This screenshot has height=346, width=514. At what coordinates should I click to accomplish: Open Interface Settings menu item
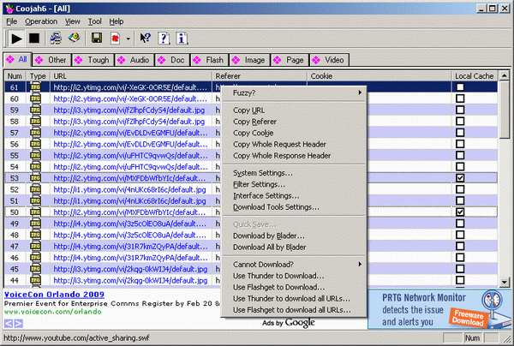[x=294, y=195]
